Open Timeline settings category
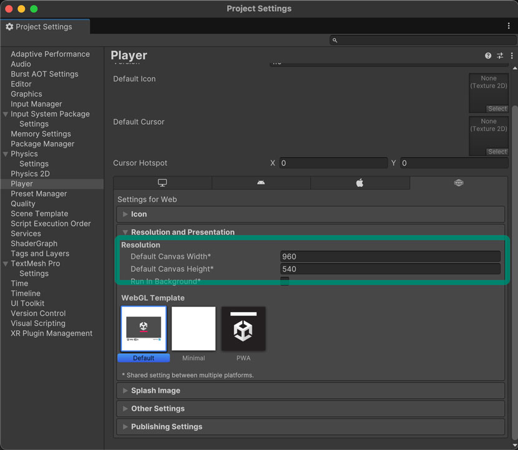Screen dimensions: 518x450 tap(26, 294)
